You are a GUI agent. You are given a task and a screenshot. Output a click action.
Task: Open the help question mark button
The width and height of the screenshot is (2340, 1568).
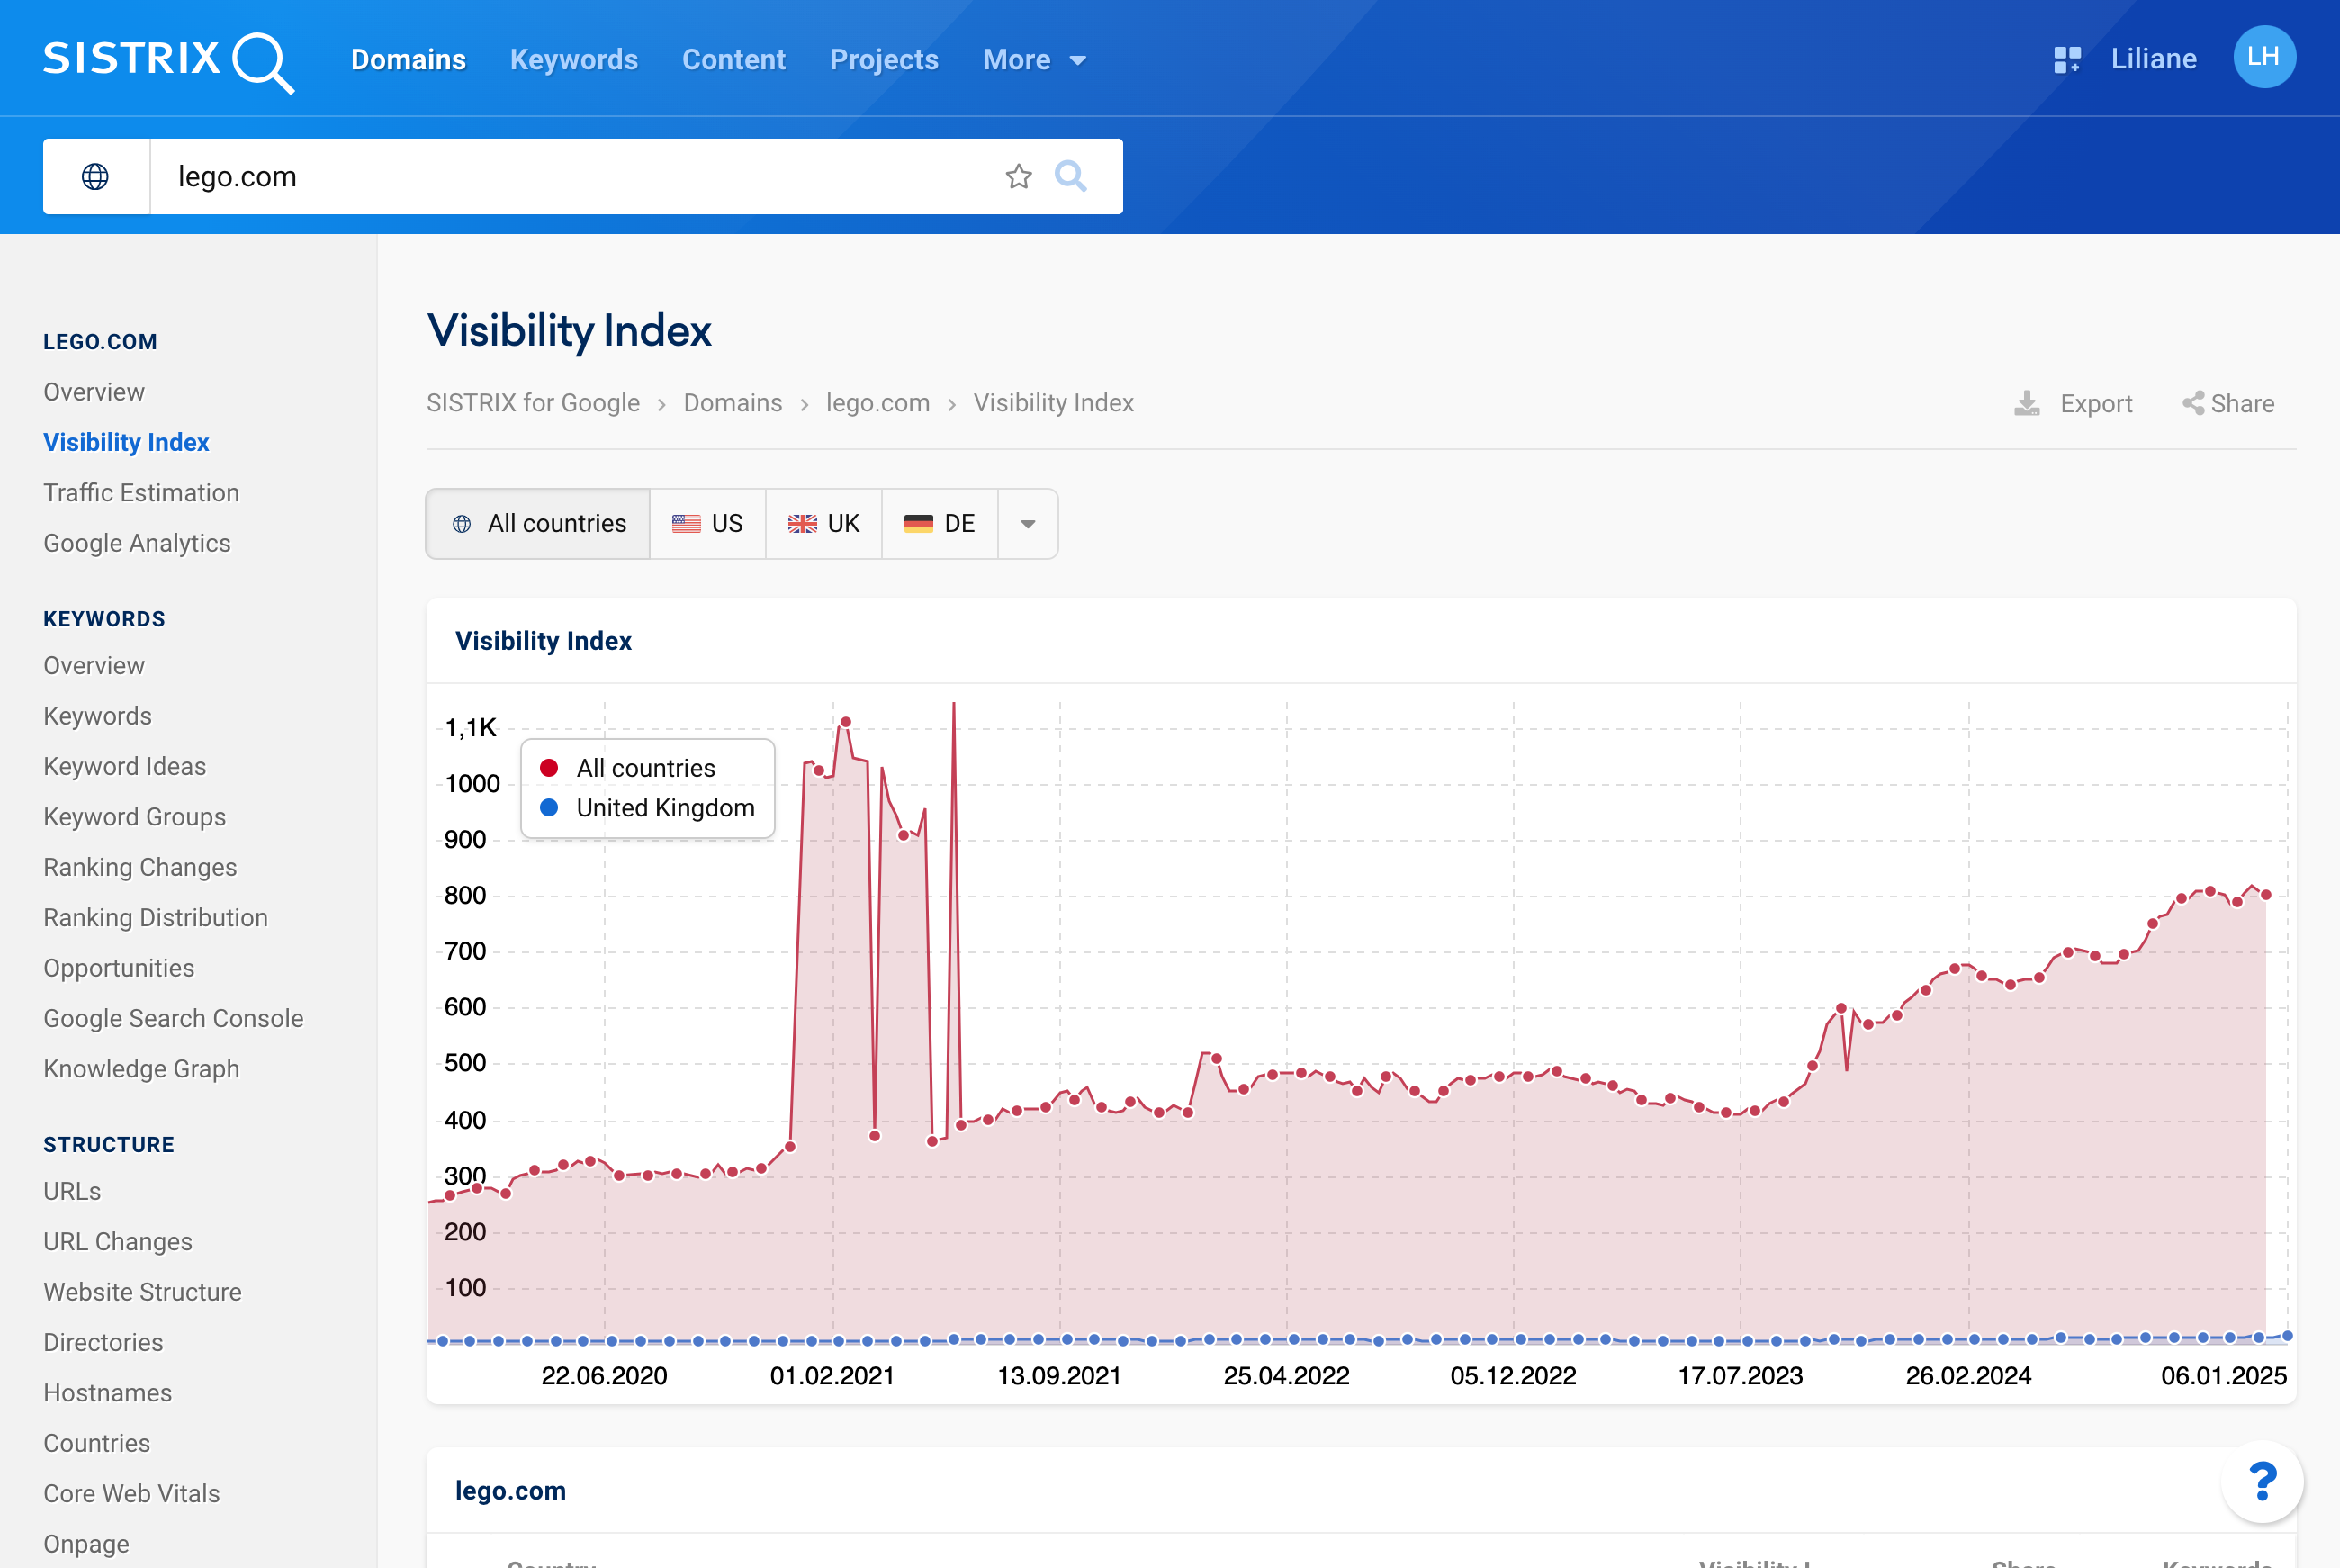(x=2263, y=1481)
